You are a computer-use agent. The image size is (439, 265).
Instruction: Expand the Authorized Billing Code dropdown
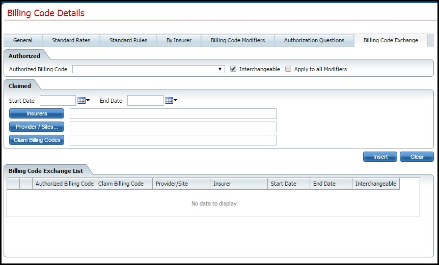tap(220, 69)
